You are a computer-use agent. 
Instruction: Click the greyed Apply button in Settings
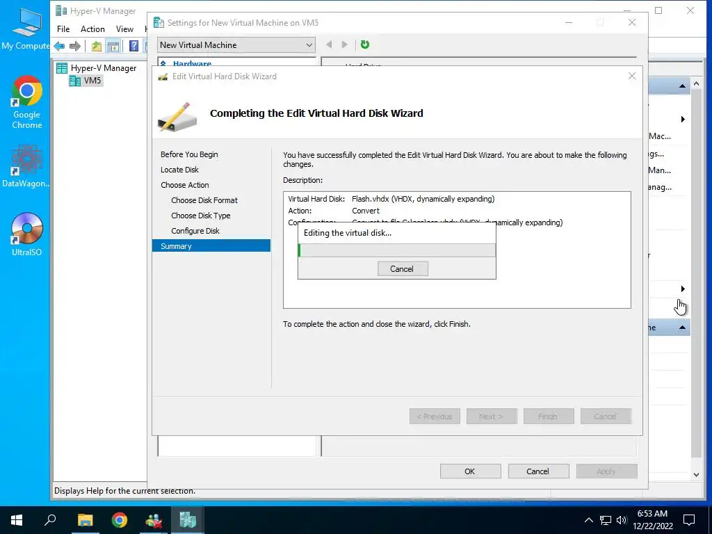pyautogui.click(x=606, y=471)
